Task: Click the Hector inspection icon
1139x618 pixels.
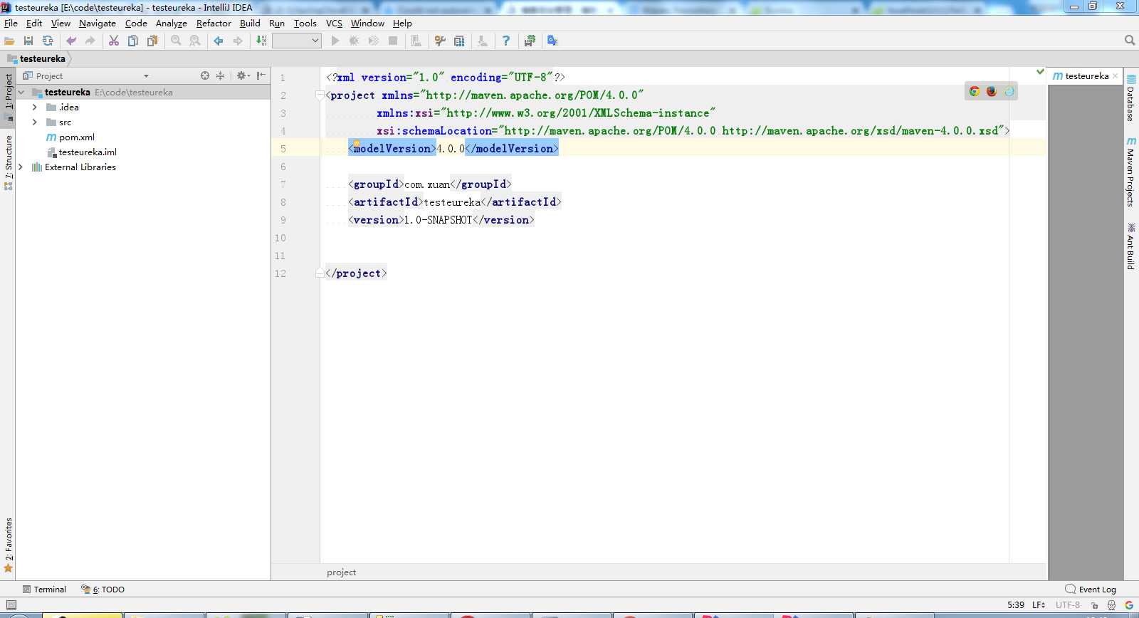Action: [x=1111, y=605]
